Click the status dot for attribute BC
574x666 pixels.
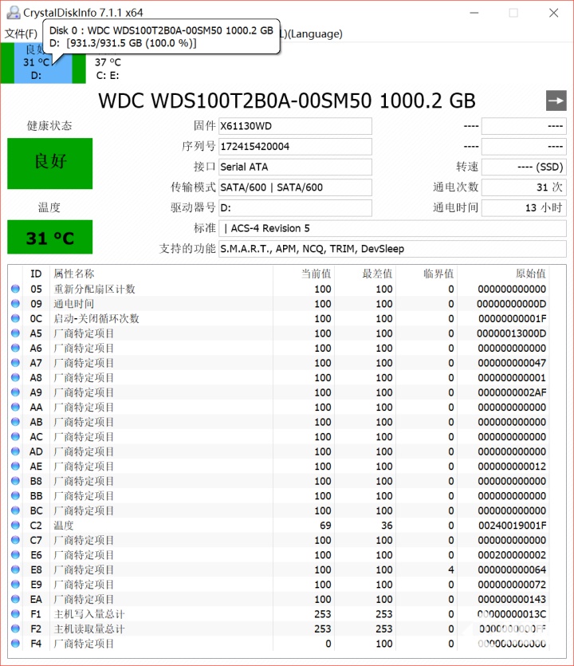[16, 510]
